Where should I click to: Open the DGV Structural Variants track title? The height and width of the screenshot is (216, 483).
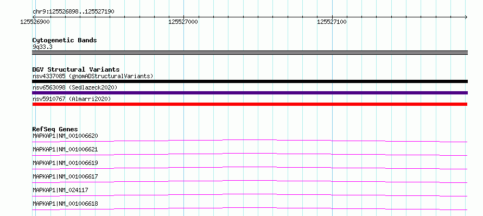click(76, 69)
